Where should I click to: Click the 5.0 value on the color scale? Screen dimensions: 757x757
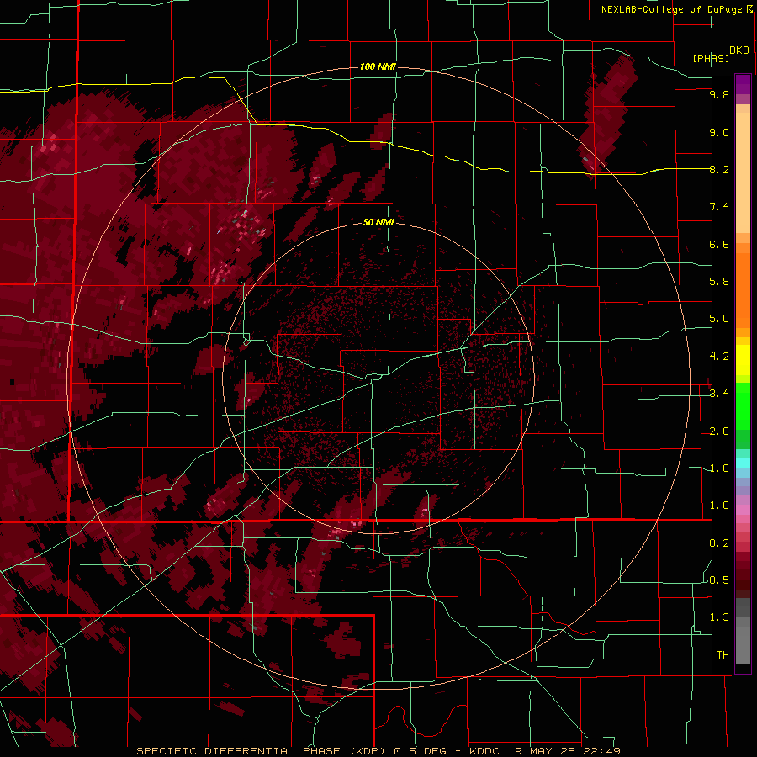pyautogui.click(x=719, y=319)
